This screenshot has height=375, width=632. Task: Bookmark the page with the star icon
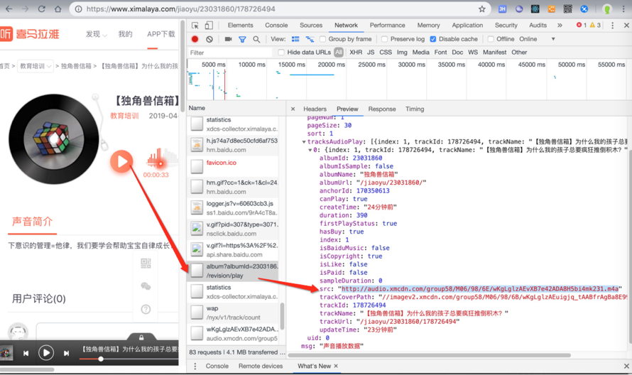point(481,9)
